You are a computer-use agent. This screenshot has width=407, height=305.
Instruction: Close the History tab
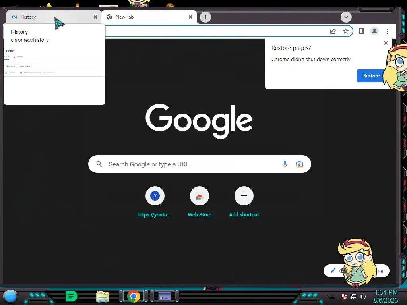(95, 17)
